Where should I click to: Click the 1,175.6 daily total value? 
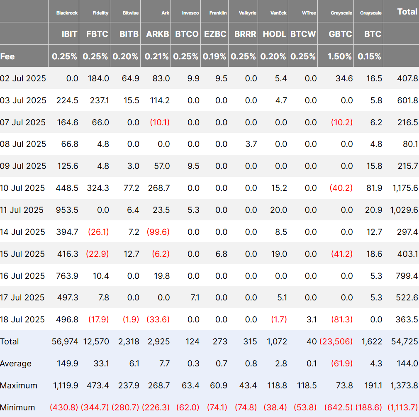pos(405,188)
